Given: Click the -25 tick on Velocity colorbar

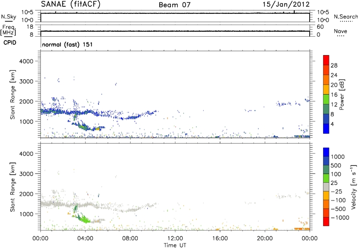Looking at the screenshot, I should [x=337, y=191].
